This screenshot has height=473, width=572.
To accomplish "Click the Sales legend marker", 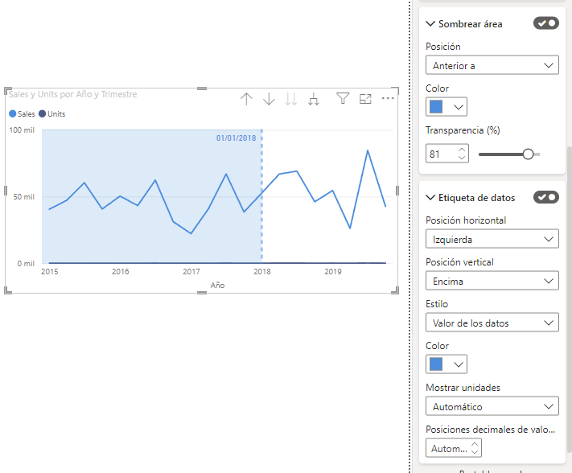I will (x=12, y=114).
